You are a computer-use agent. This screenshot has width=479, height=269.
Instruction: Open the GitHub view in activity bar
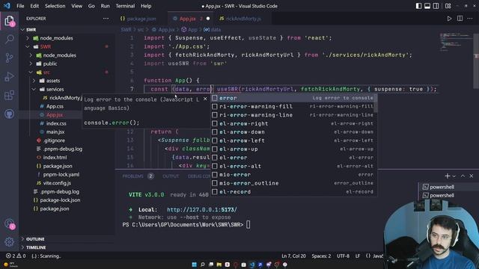coord(9,114)
